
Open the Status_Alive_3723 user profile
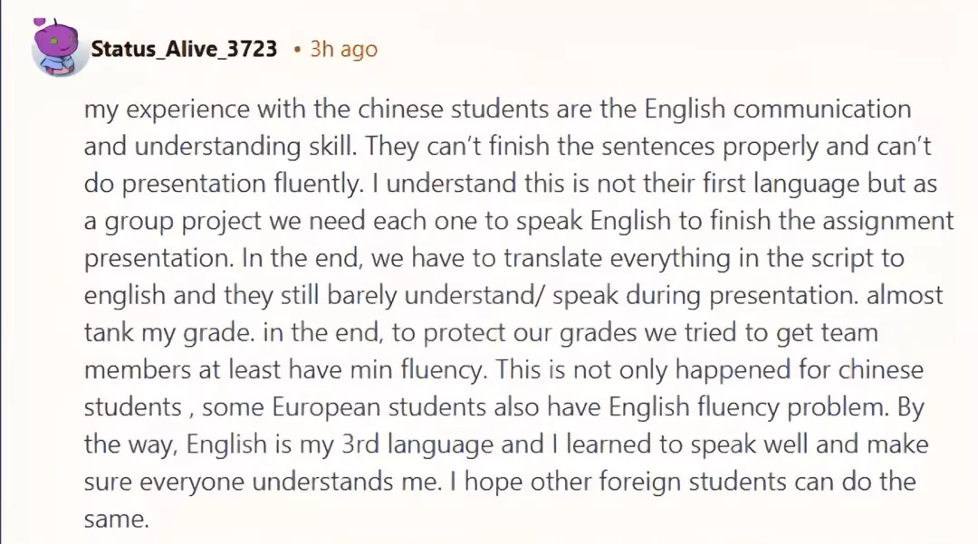184,49
